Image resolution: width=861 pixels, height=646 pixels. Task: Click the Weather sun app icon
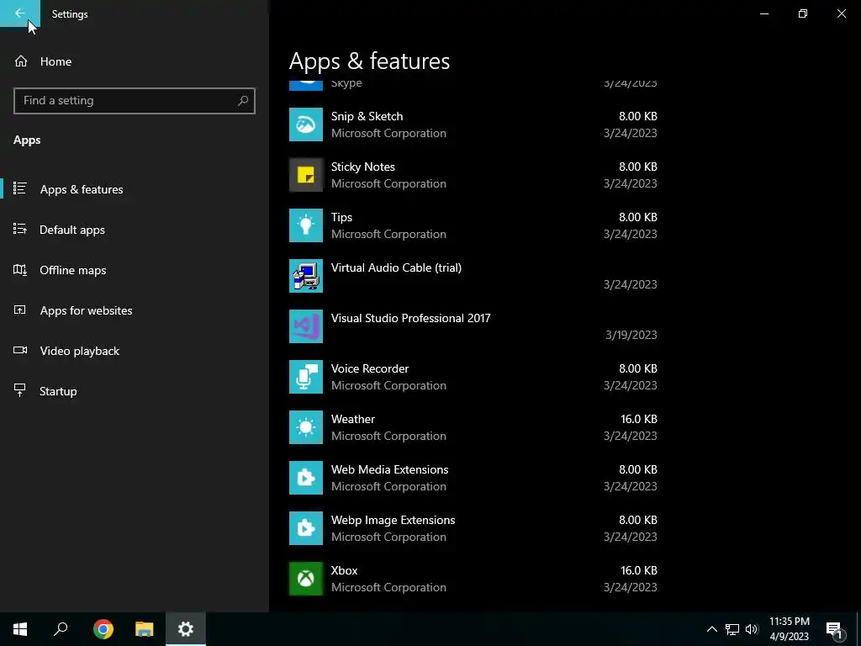click(306, 427)
